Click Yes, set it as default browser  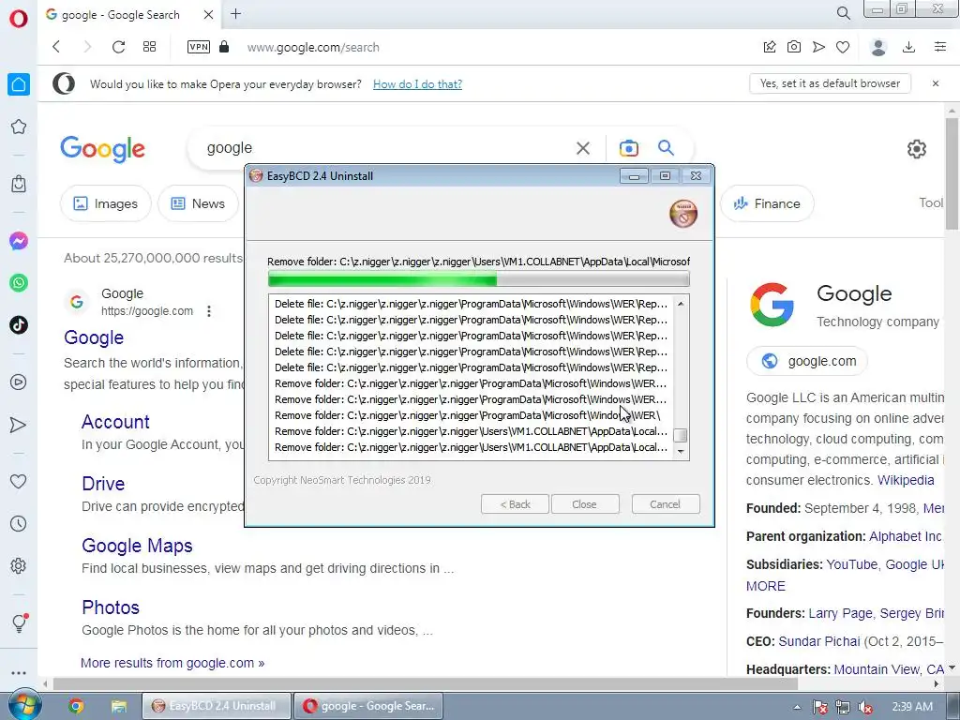pos(831,83)
